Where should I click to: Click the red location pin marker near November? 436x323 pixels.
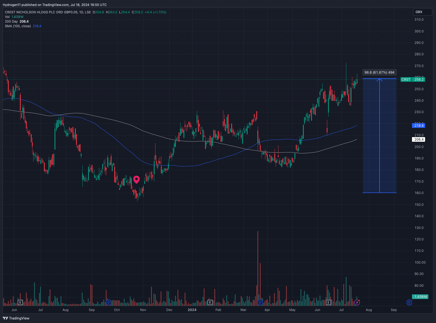136,179
